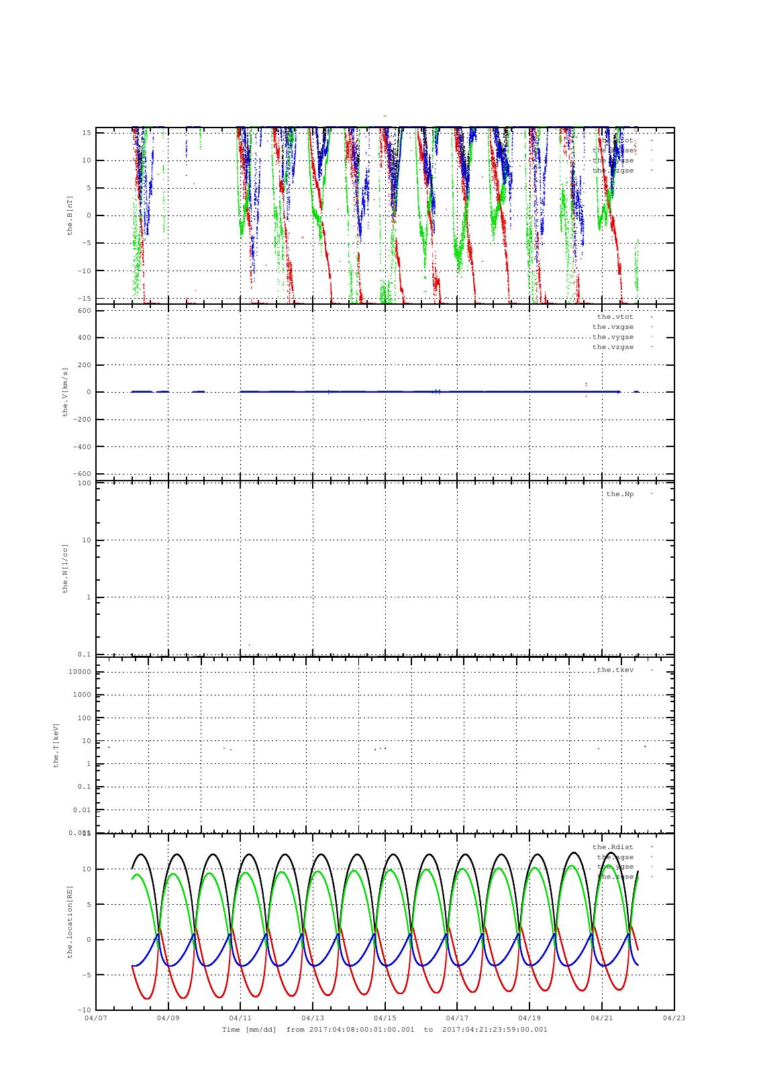Click the 04/15 date tick label
759x1074 pixels.
click(x=385, y=1018)
